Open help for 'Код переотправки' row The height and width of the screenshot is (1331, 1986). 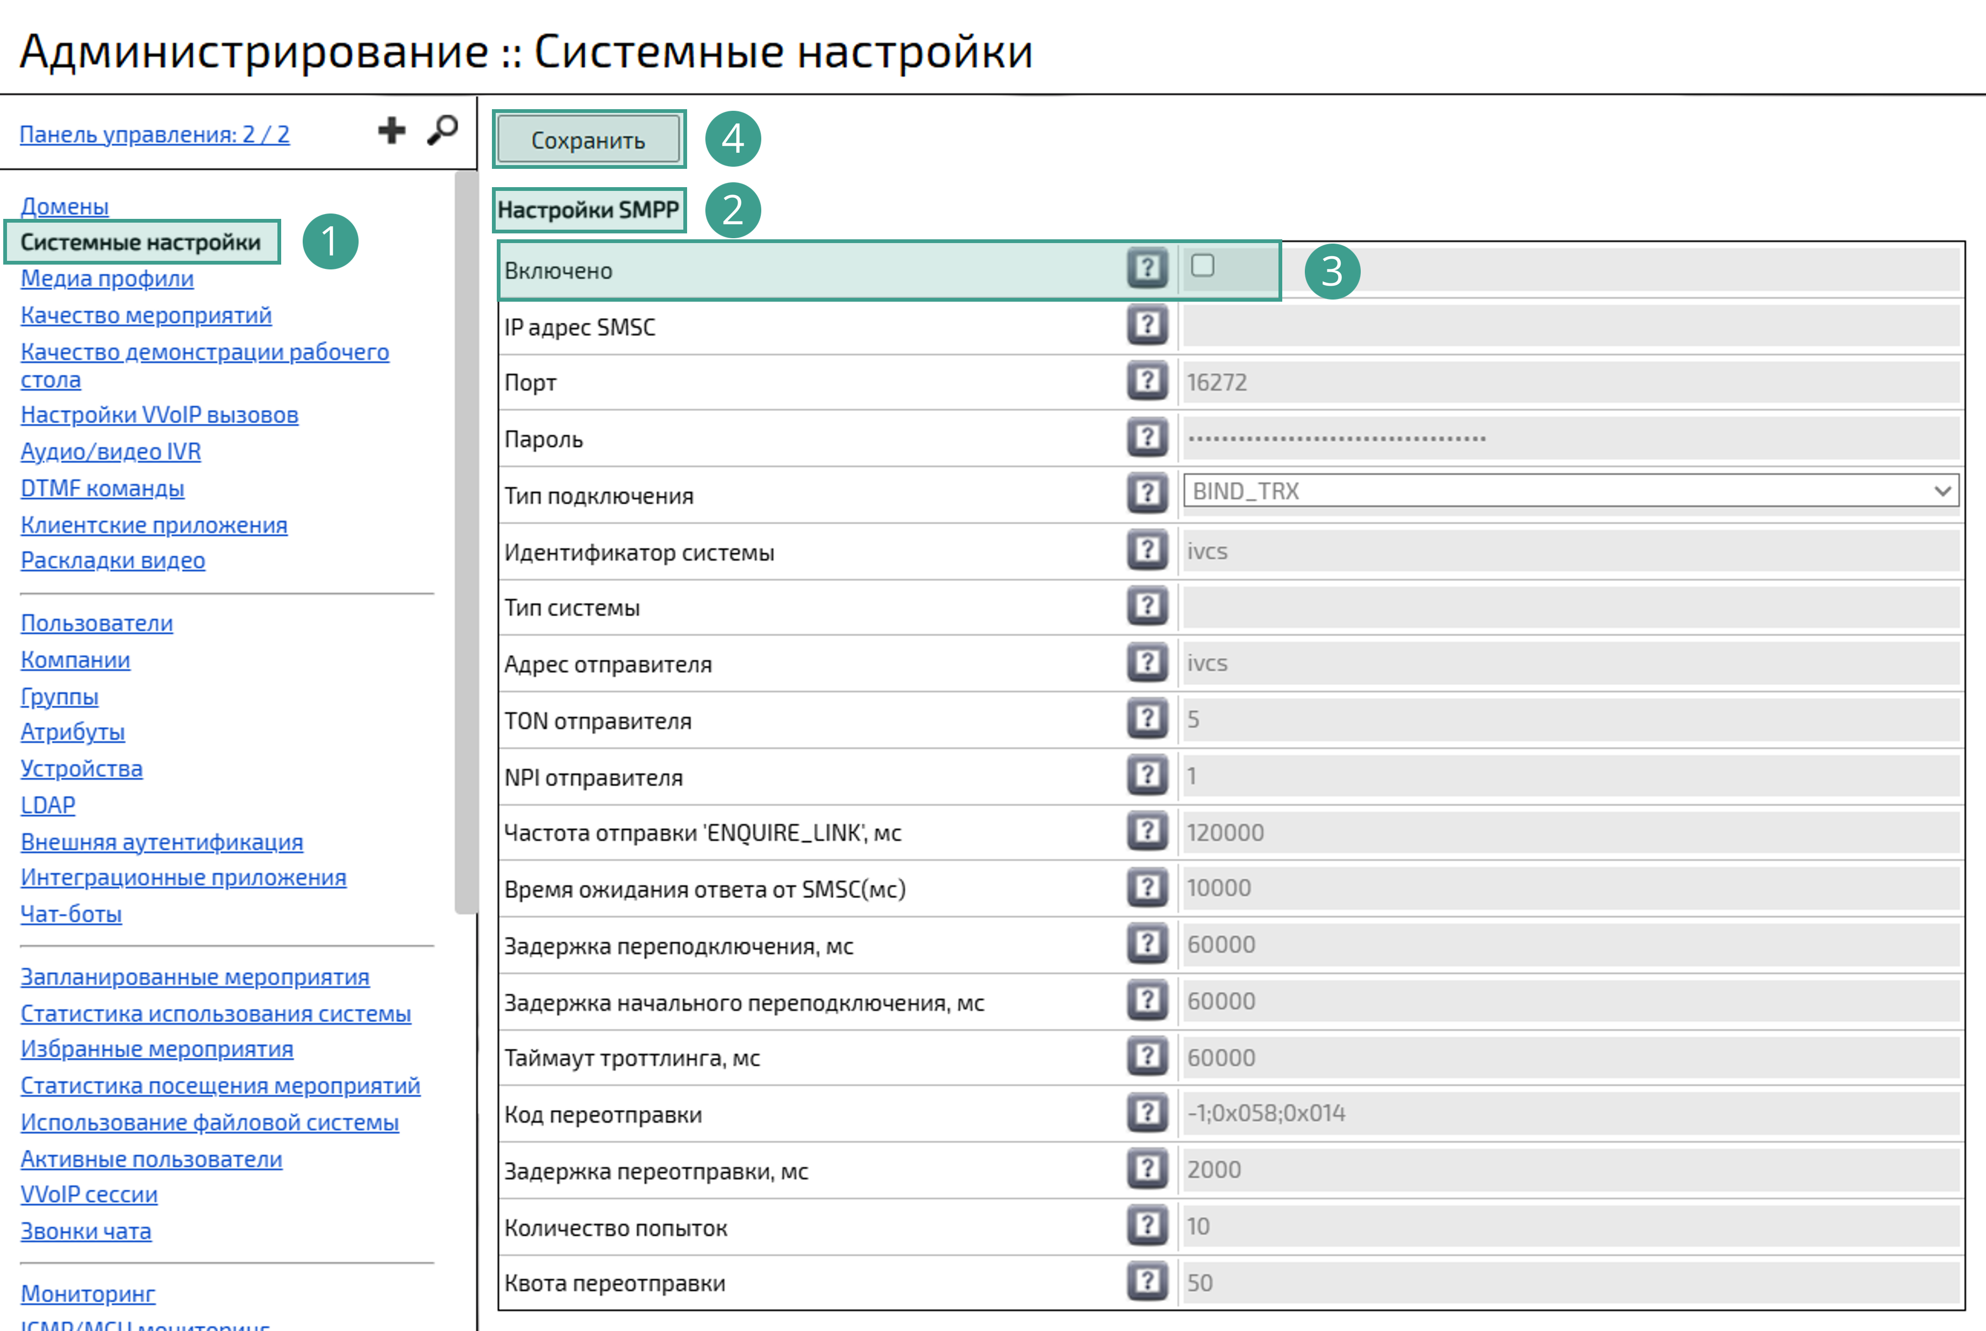click(x=1147, y=1113)
